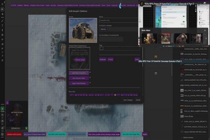Screen dimensions: 210x140
Task: Open the hamburger menu in the left toolbar
Action: coord(2,4)
